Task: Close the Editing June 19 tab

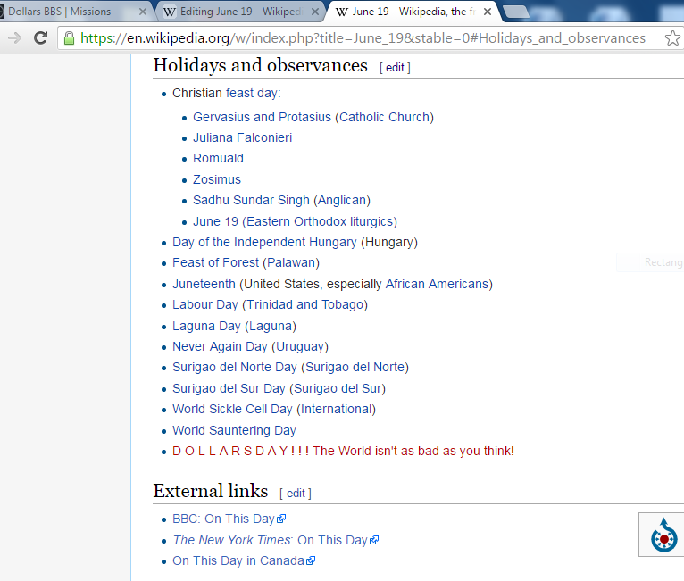Action: pyautogui.click(x=315, y=12)
